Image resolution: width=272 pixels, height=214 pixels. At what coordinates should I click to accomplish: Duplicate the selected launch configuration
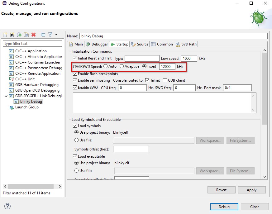[x=26, y=35]
